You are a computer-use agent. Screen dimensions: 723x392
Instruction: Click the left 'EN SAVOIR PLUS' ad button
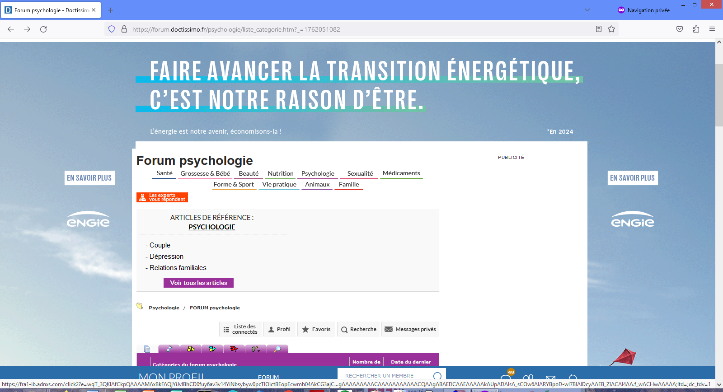(x=89, y=178)
